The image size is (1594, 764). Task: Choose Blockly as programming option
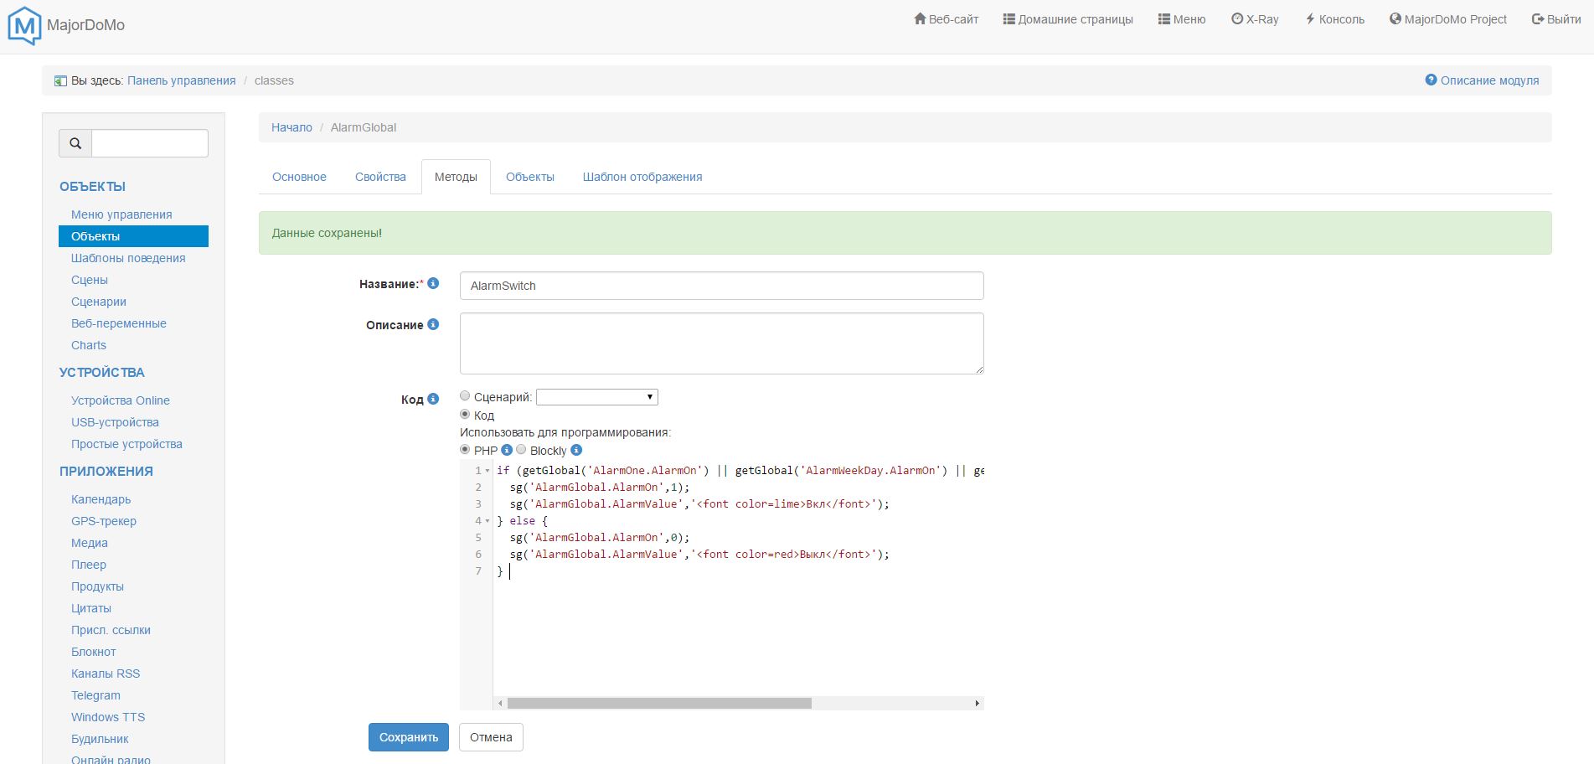tap(521, 450)
